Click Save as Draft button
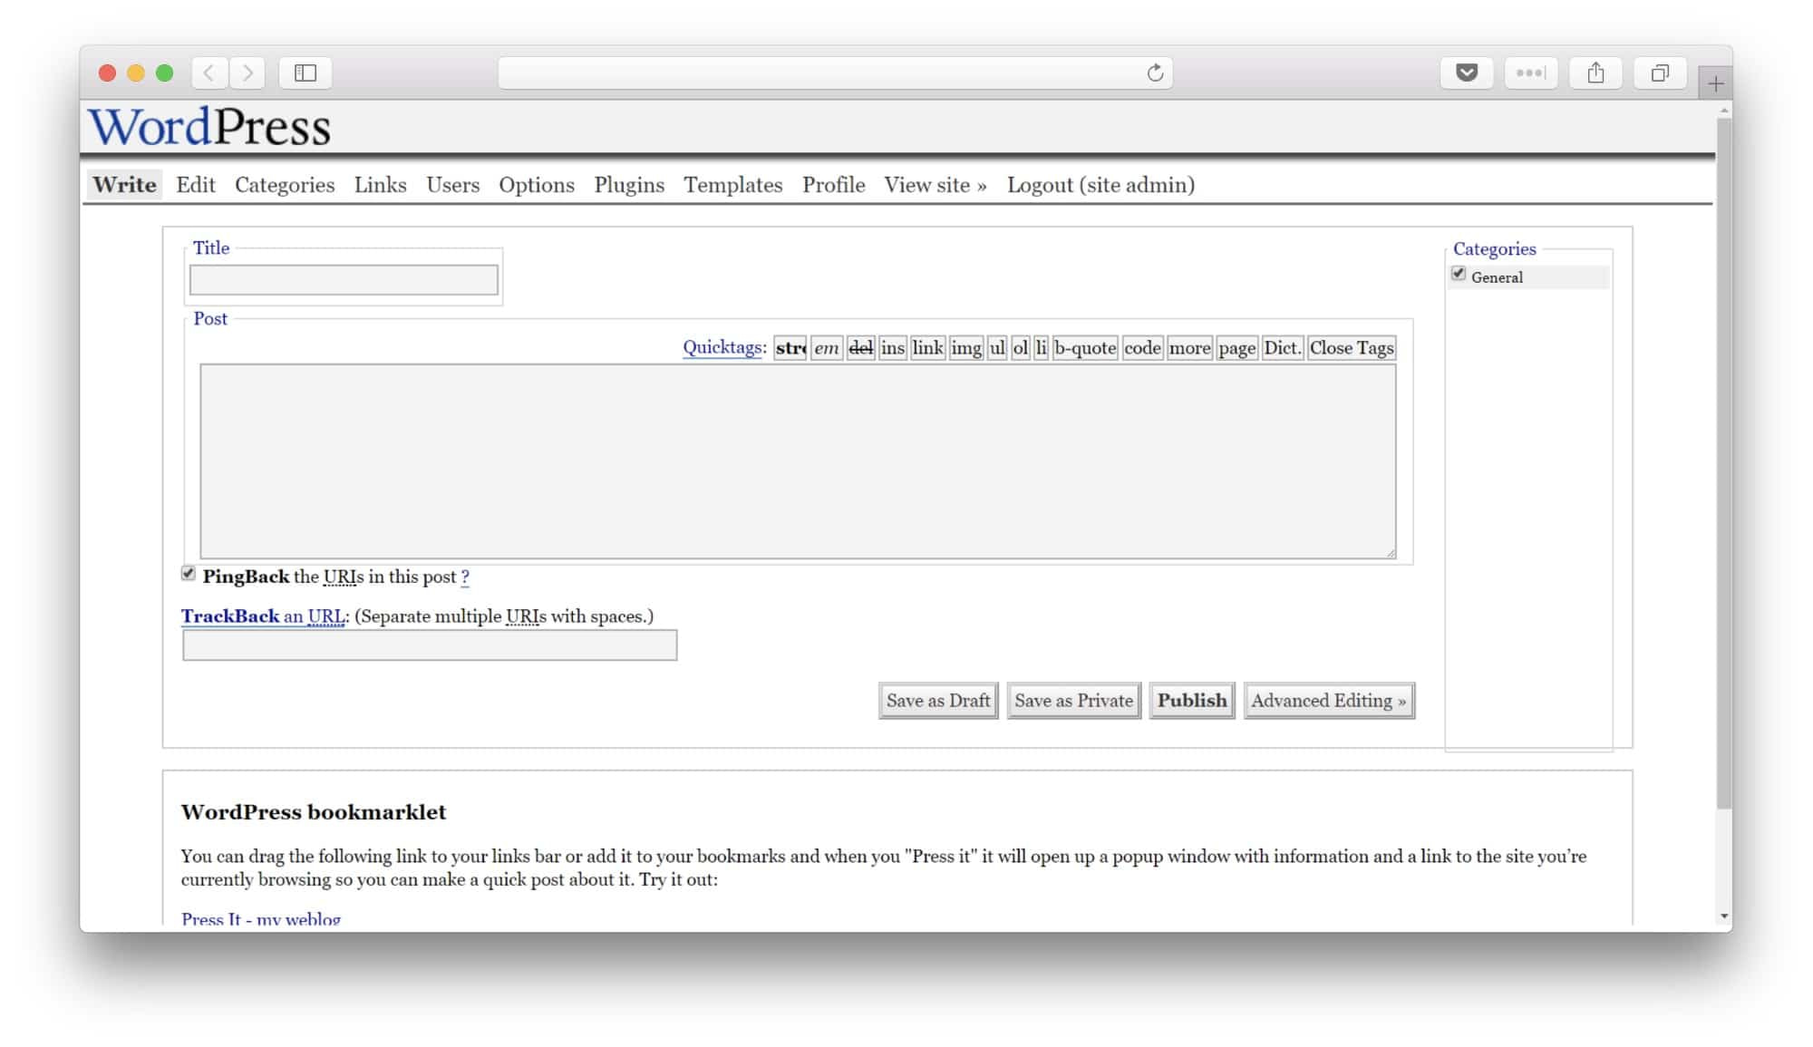The image size is (1813, 1047). click(x=937, y=701)
